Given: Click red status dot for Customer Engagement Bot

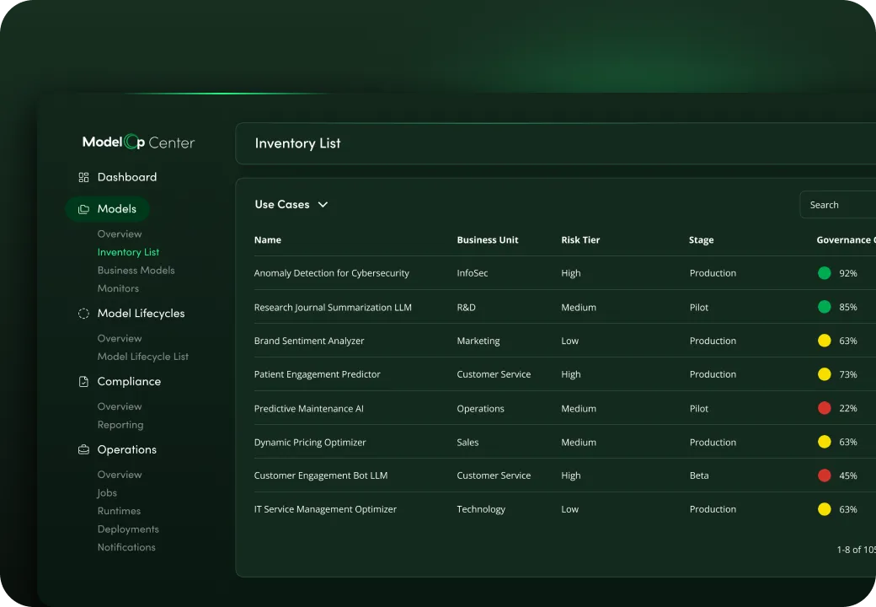Looking at the screenshot, I should pyautogui.click(x=824, y=475).
